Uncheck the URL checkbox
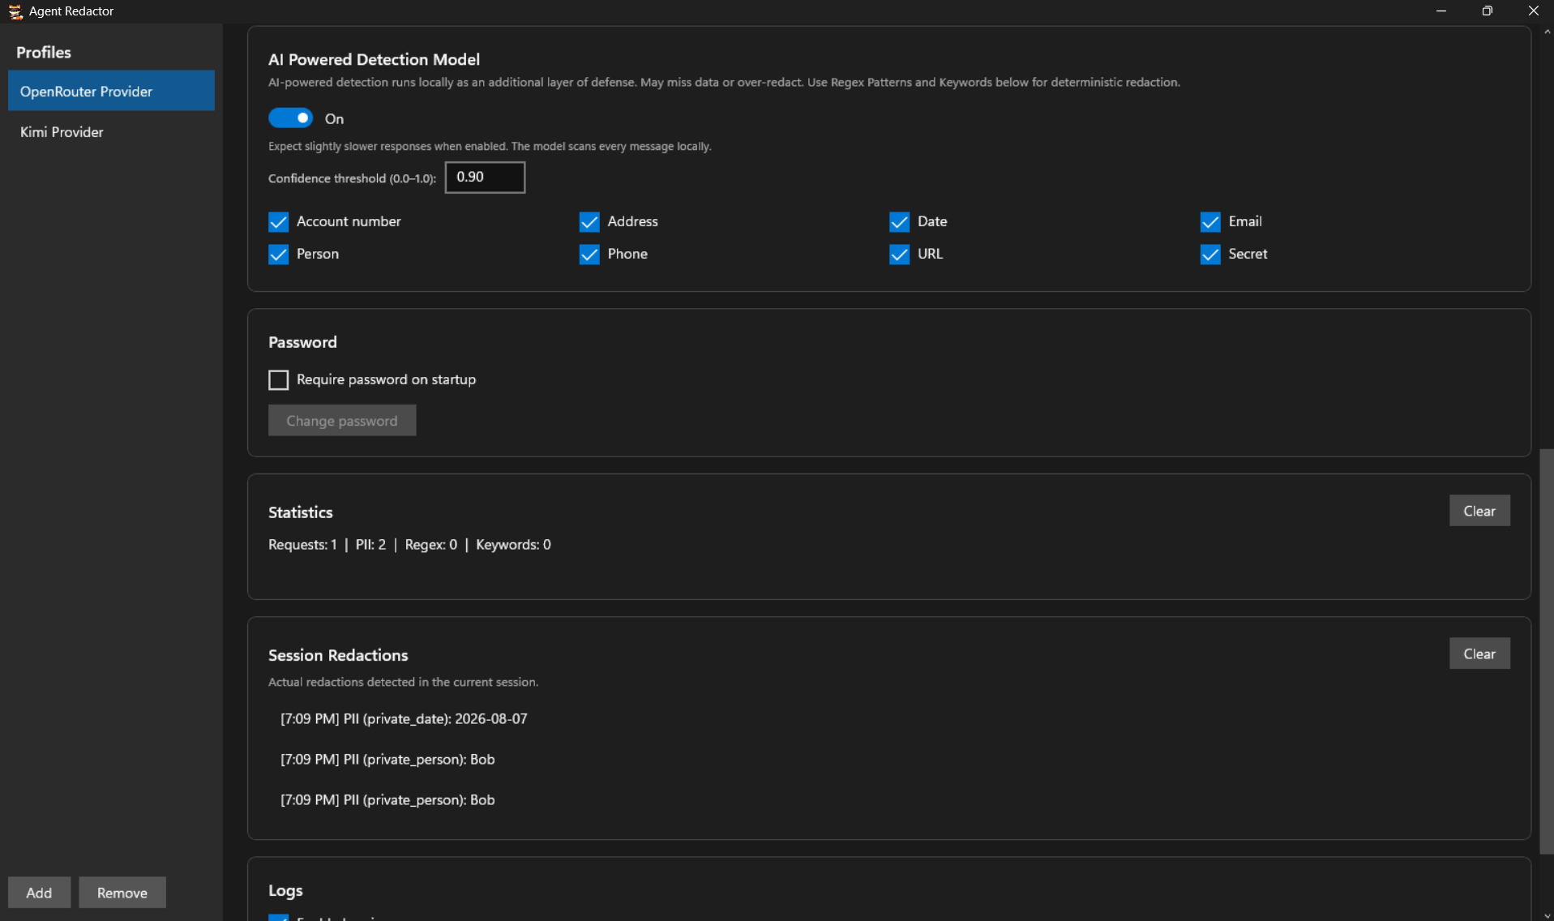The image size is (1554, 921). [899, 254]
